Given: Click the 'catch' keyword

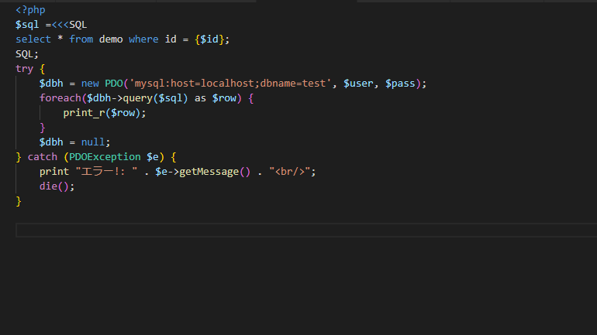Looking at the screenshot, I should click(x=43, y=157).
